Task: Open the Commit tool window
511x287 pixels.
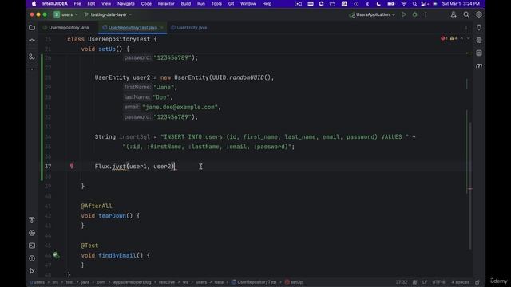Action: [x=32, y=41]
